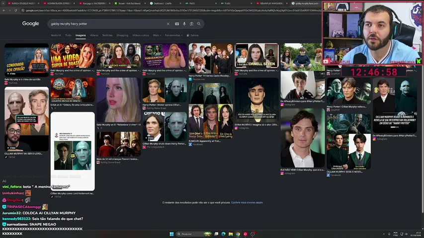Open 'Mais de 32 mil crianças' image result

[118, 144]
